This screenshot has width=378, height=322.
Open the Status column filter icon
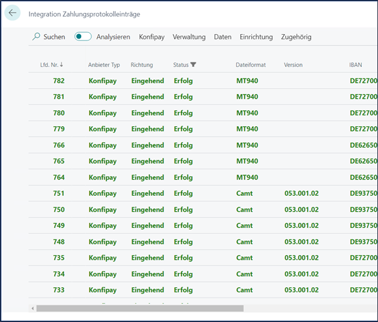coord(193,64)
